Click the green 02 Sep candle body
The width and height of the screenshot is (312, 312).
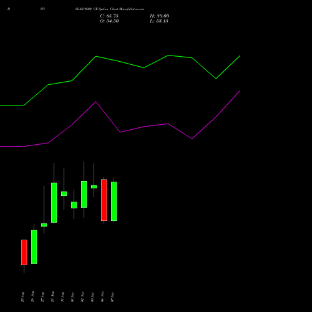click(x=84, y=194)
